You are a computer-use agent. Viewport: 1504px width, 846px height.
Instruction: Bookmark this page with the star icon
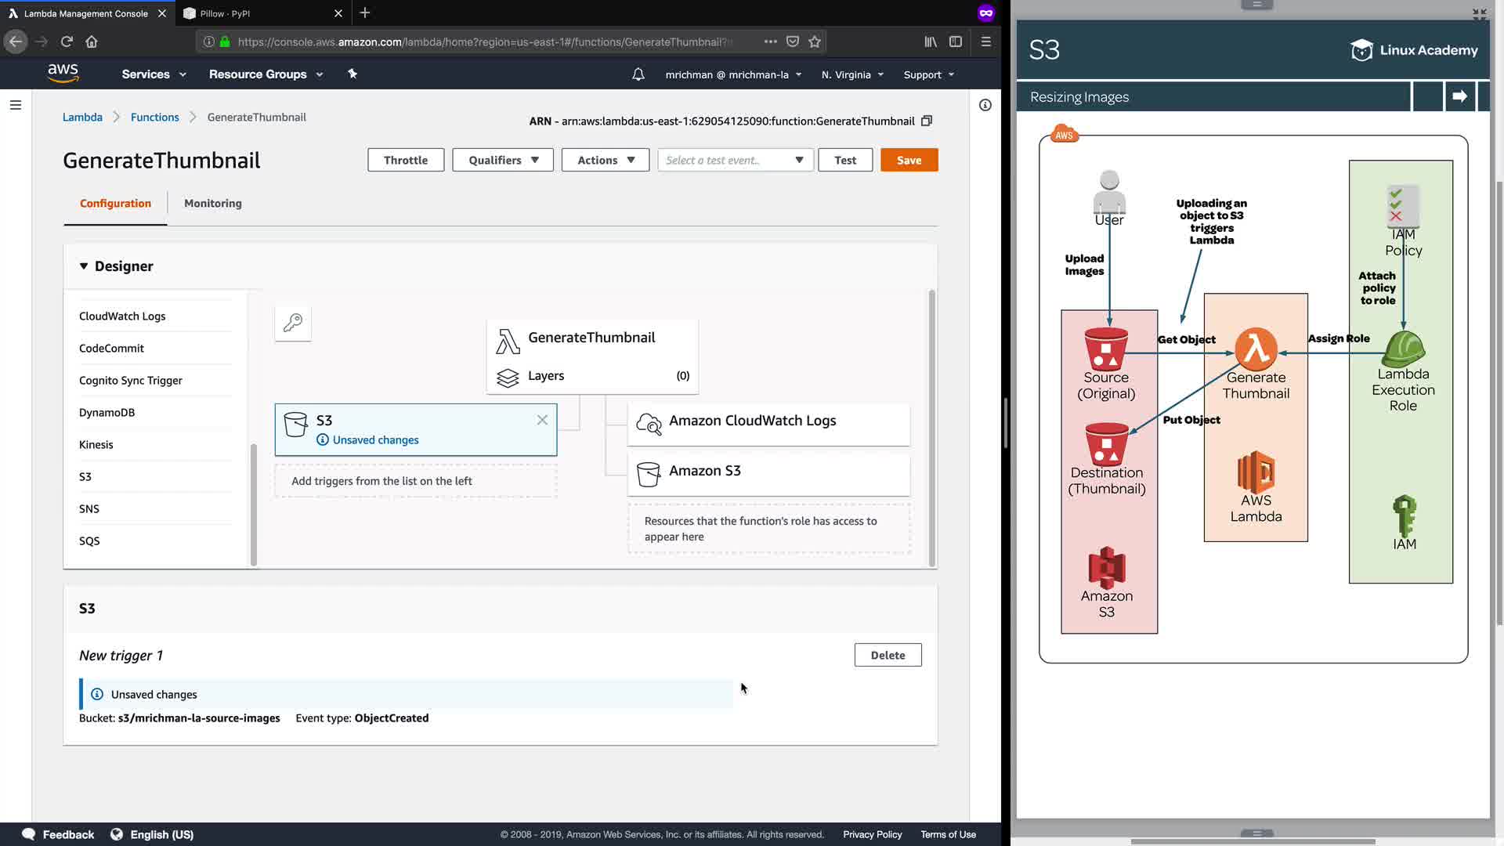[815, 42]
